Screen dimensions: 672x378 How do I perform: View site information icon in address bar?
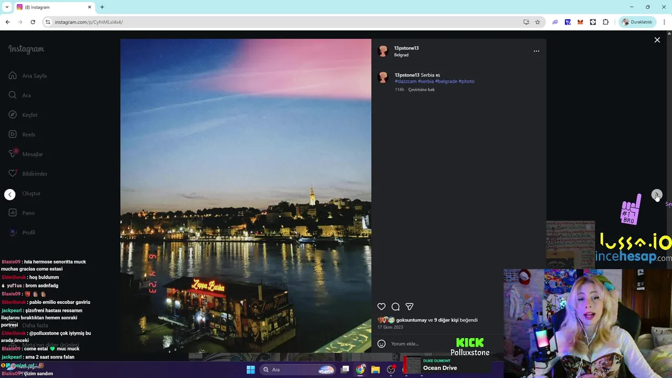(x=48, y=22)
